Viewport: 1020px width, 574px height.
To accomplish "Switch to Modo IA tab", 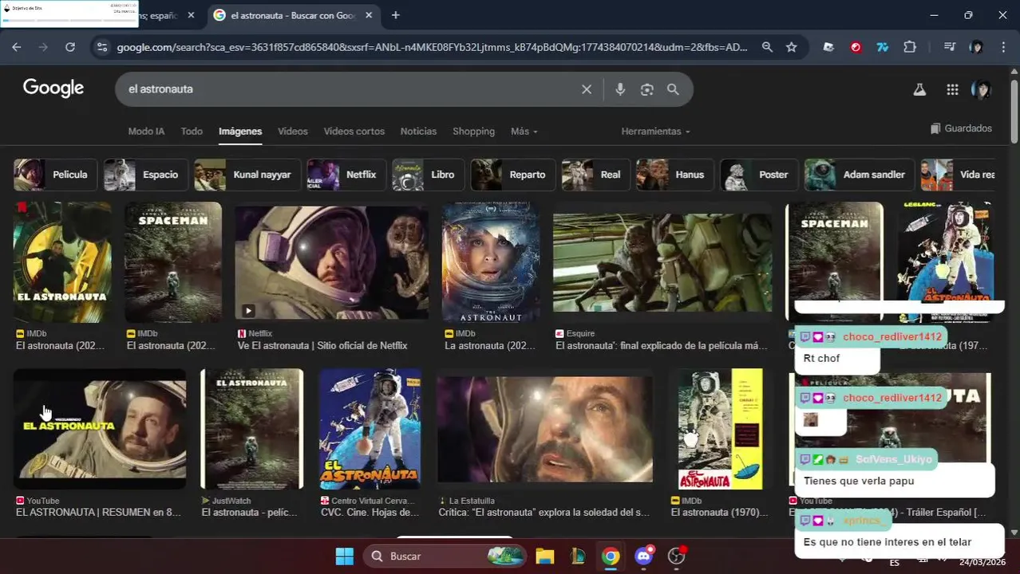I will click(146, 132).
